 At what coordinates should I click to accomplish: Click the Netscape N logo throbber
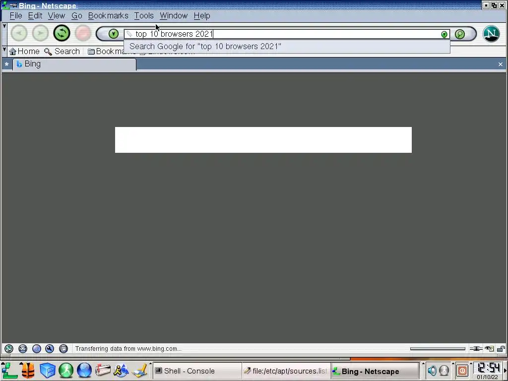click(x=491, y=34)
